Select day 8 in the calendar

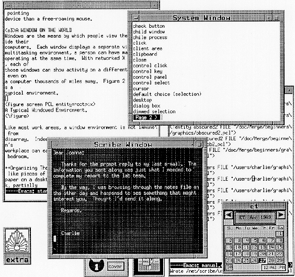click(x=280, y=241)
